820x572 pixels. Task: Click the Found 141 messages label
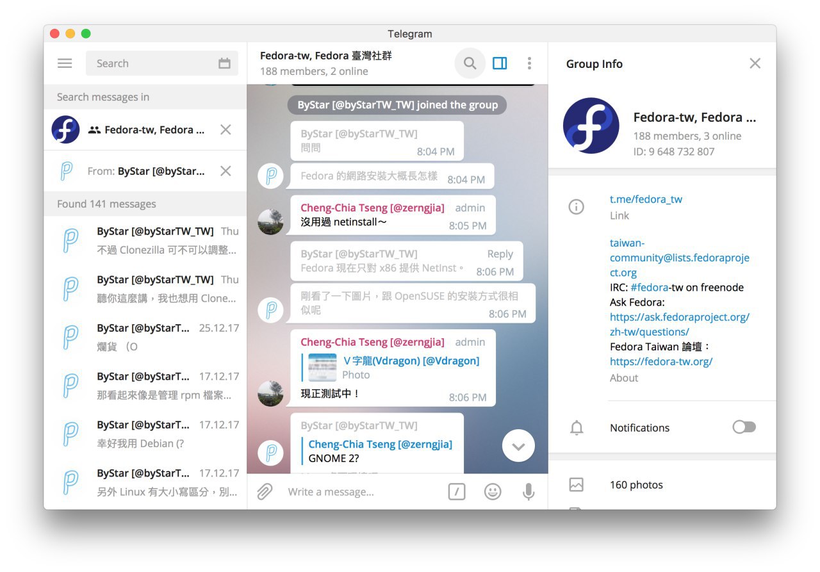[x=106, y=204]
